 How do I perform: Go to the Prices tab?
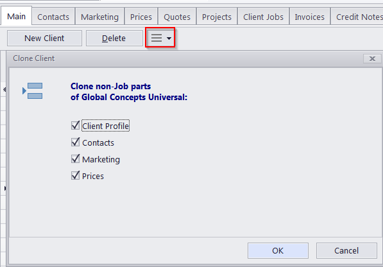[141, 17]
